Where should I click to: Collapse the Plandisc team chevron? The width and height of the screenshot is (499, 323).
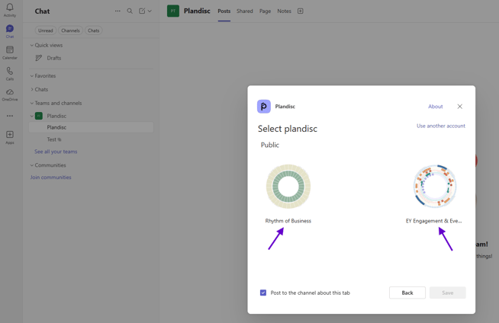tap(32, 116)
